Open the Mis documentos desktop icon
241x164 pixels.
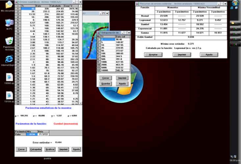[9, 5]
